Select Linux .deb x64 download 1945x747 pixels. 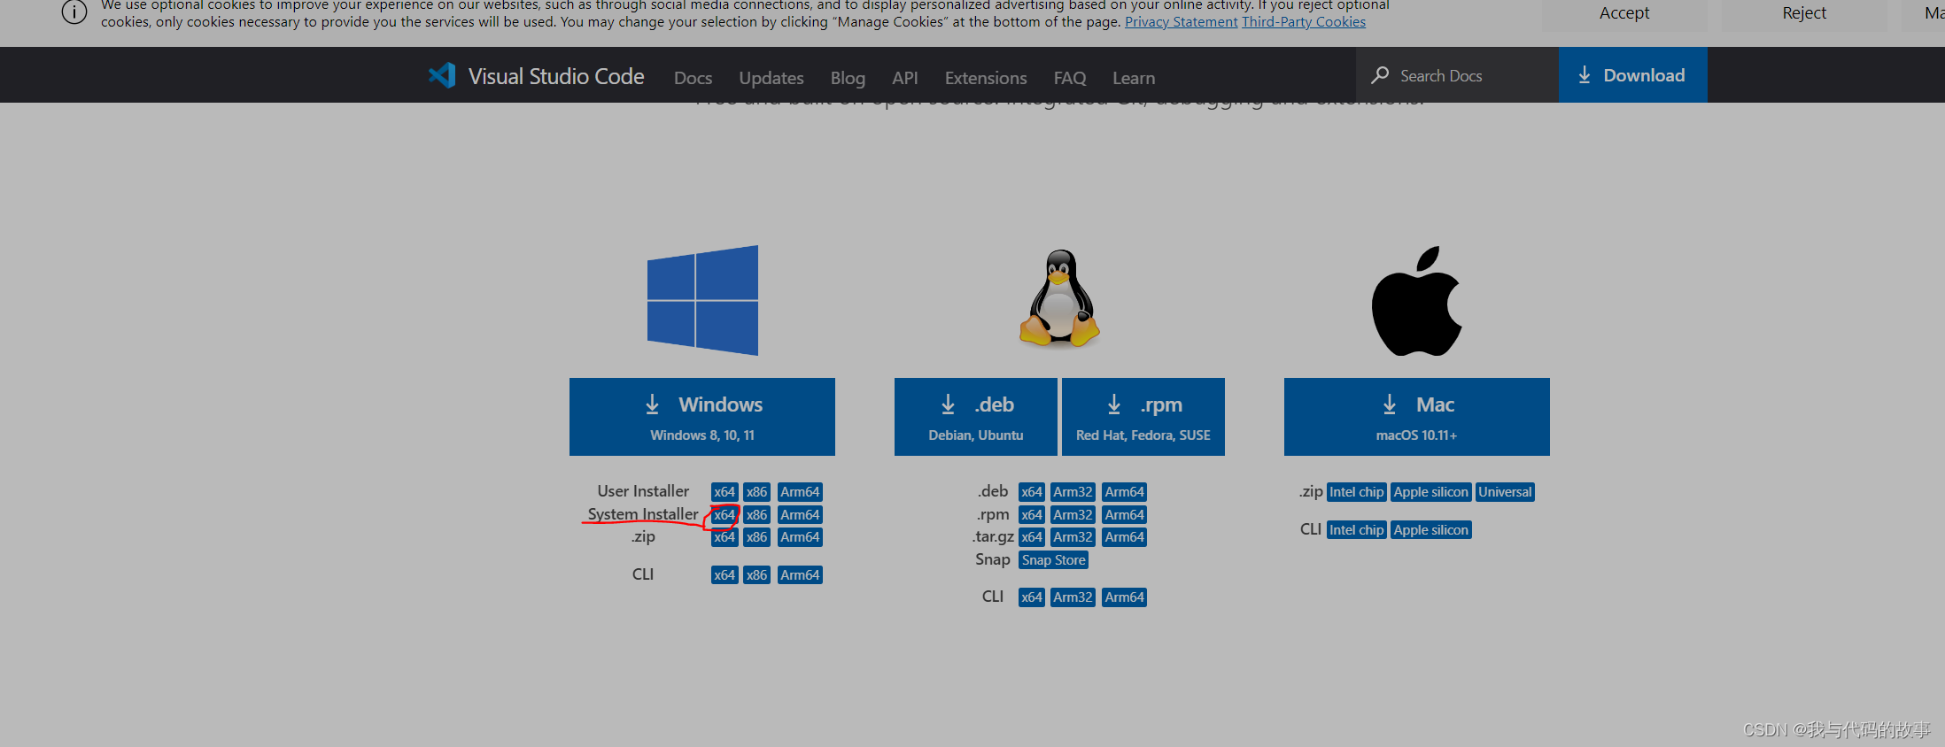[x=1032, y=492]
